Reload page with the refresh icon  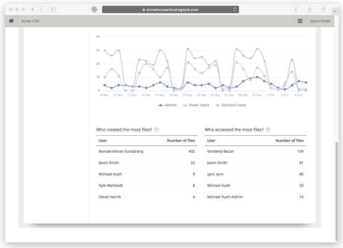[235, 10]
